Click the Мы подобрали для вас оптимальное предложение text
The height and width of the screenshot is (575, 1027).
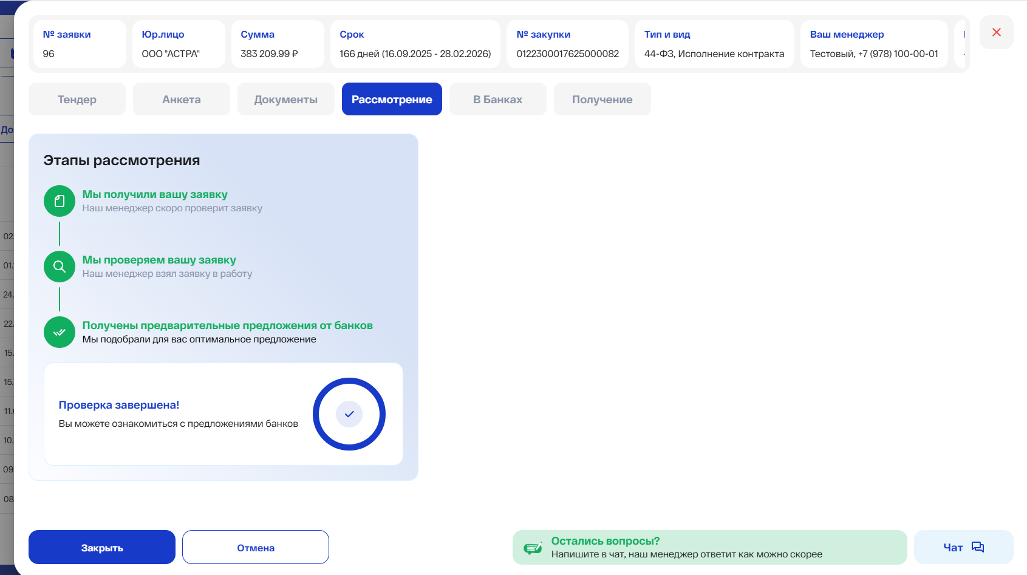click(199, 339)
